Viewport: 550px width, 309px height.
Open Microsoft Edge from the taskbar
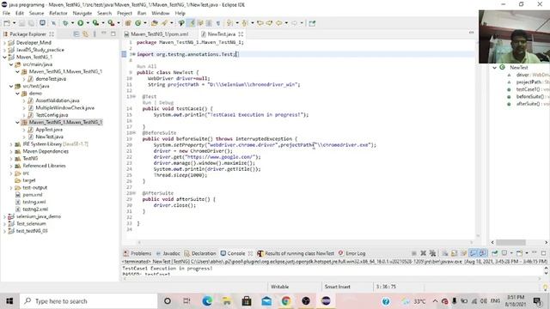pyautogui.click(x=207, y=301)
